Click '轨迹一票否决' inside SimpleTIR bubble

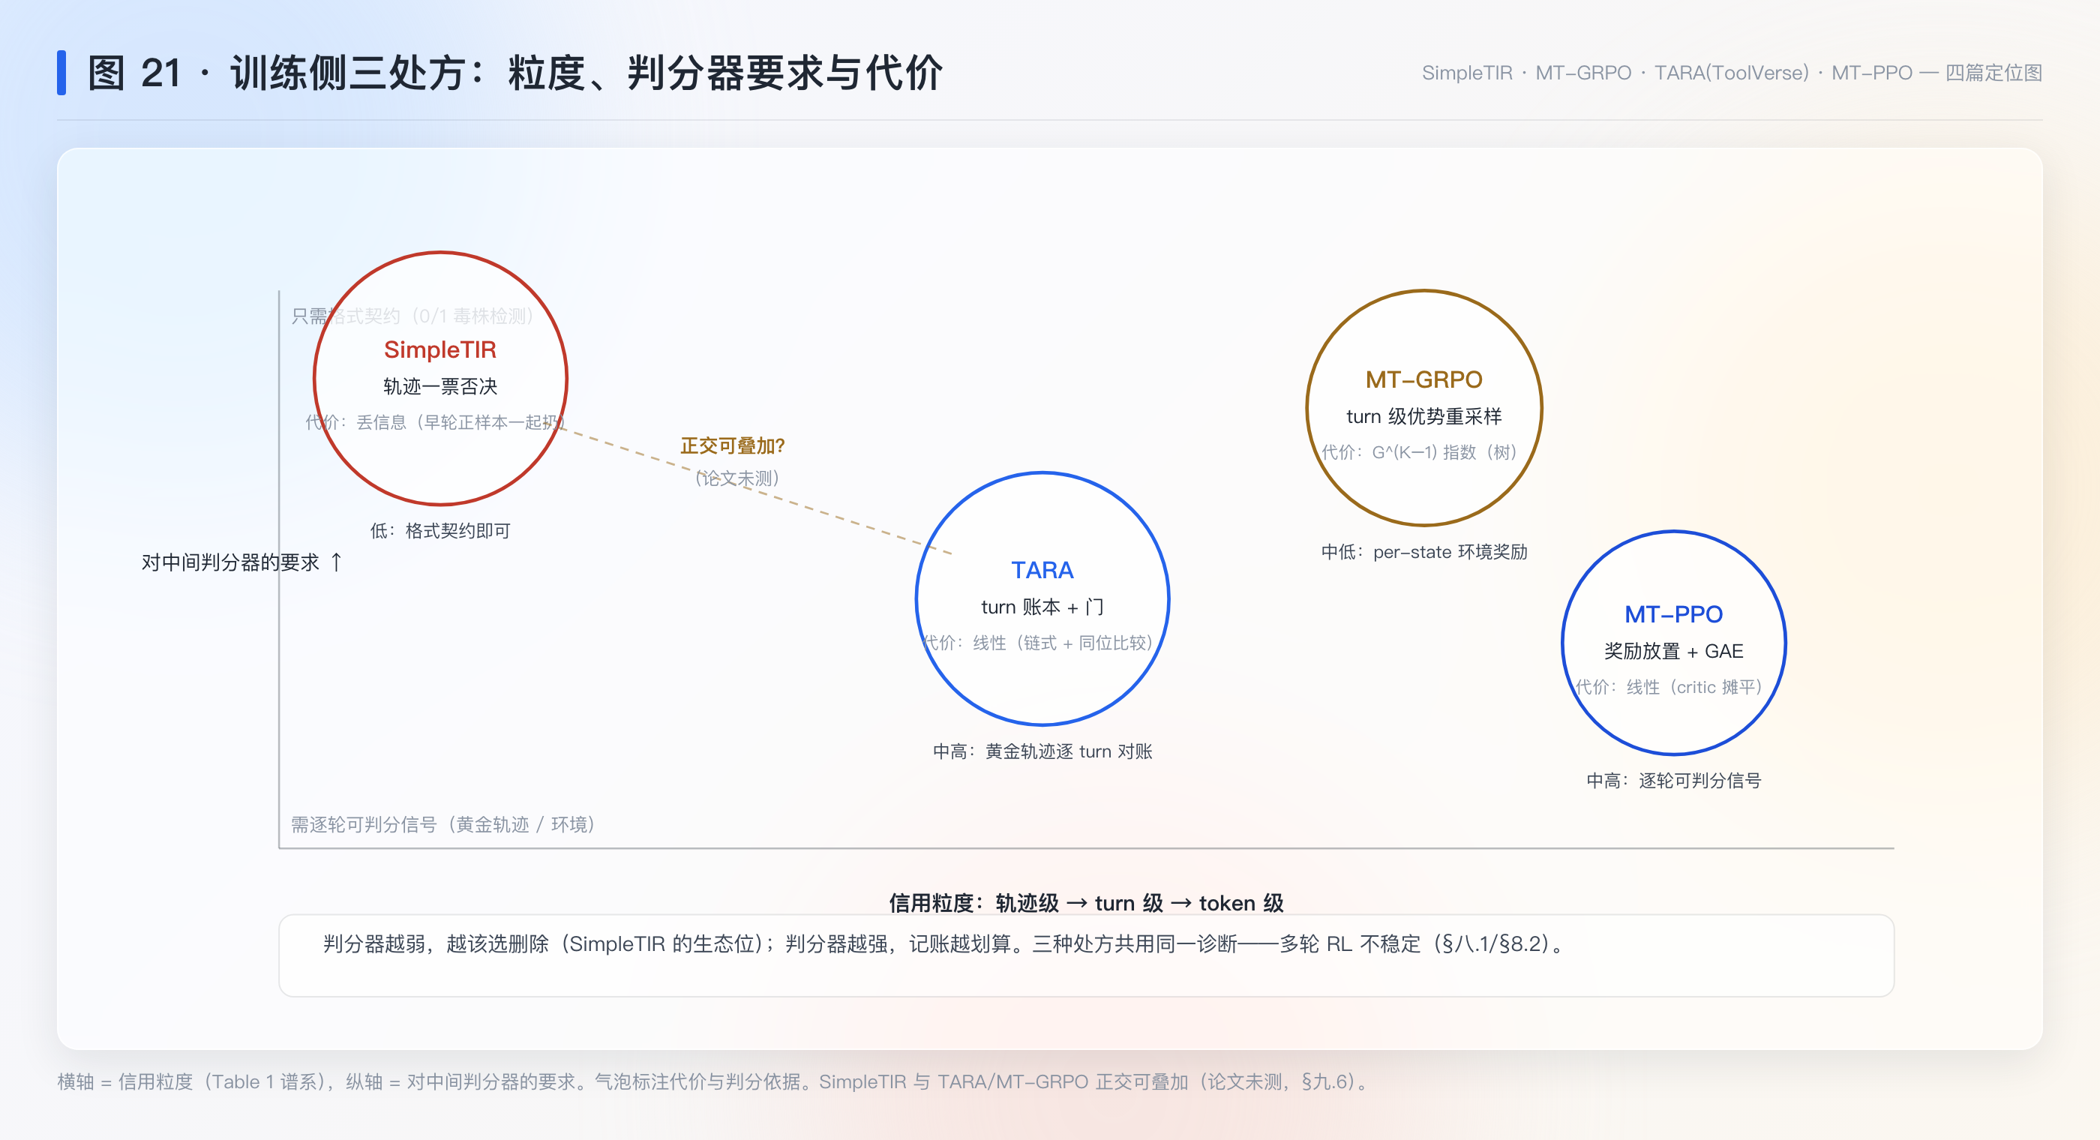440,386
